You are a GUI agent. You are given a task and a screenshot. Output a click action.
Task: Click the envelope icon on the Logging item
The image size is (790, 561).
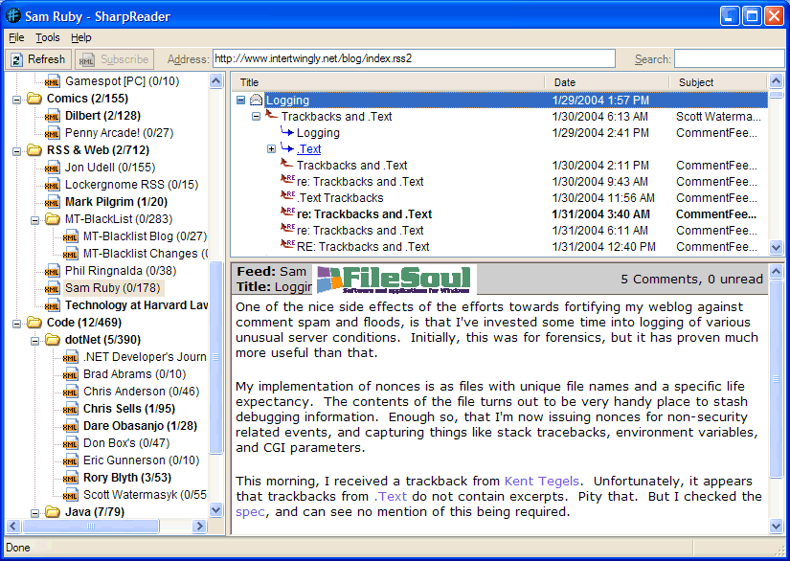click(256, 100)
